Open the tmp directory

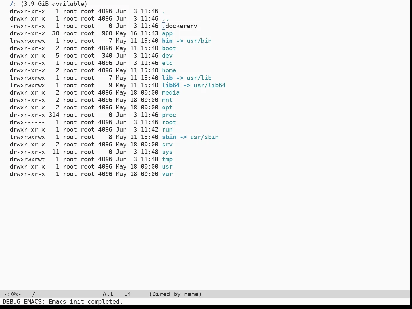pos(167,159)
